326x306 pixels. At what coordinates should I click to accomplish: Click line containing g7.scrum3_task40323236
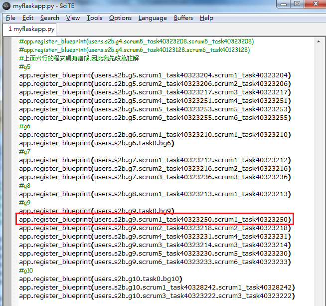[x=155, y=177]
